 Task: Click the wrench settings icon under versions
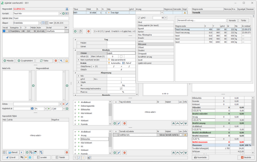(61, 61)
